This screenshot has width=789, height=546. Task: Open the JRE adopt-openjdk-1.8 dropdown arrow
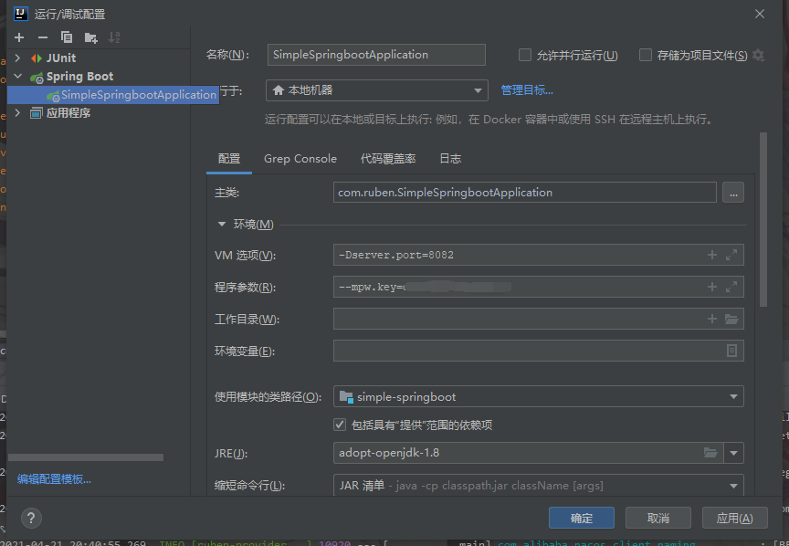point(734,453)
